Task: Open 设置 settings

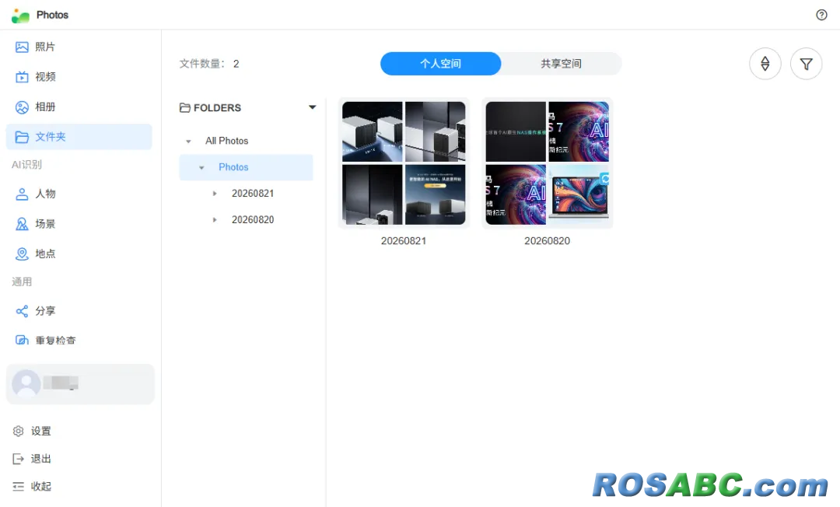Action: [32, 431]
